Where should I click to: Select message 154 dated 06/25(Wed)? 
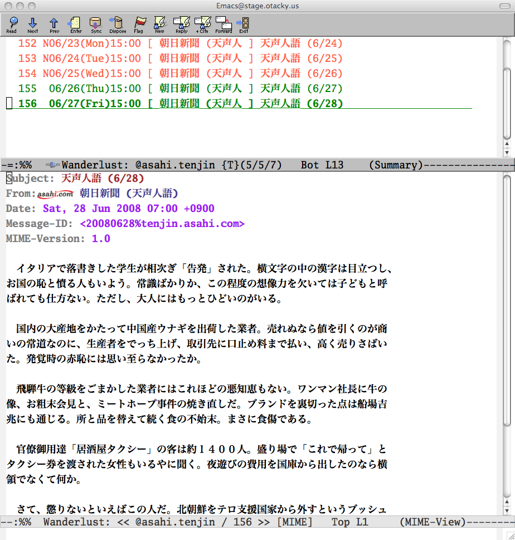181,73
